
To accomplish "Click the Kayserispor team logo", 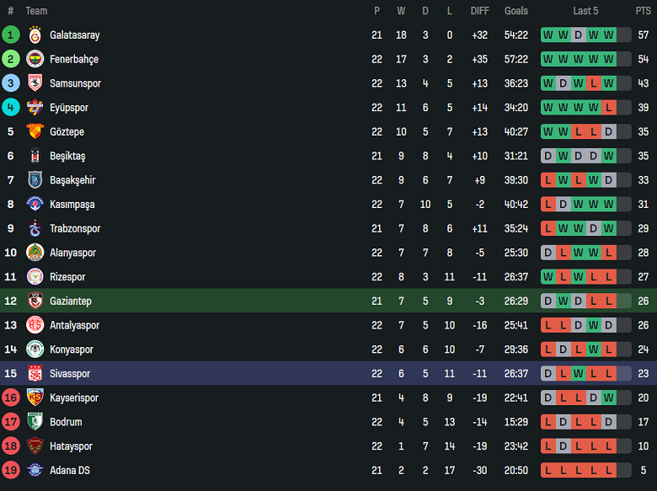I will pos(35,398).
